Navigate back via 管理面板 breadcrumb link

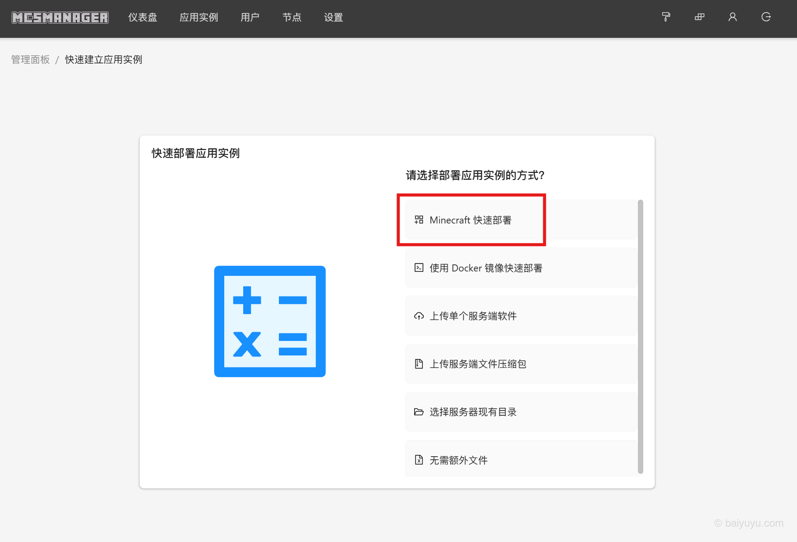tap(30, 59)
